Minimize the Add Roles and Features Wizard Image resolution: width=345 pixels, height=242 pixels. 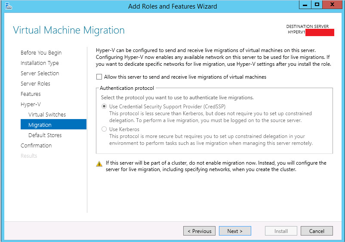coord(305,5)
